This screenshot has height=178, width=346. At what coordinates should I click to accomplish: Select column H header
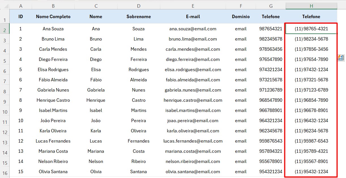(311, 6)
